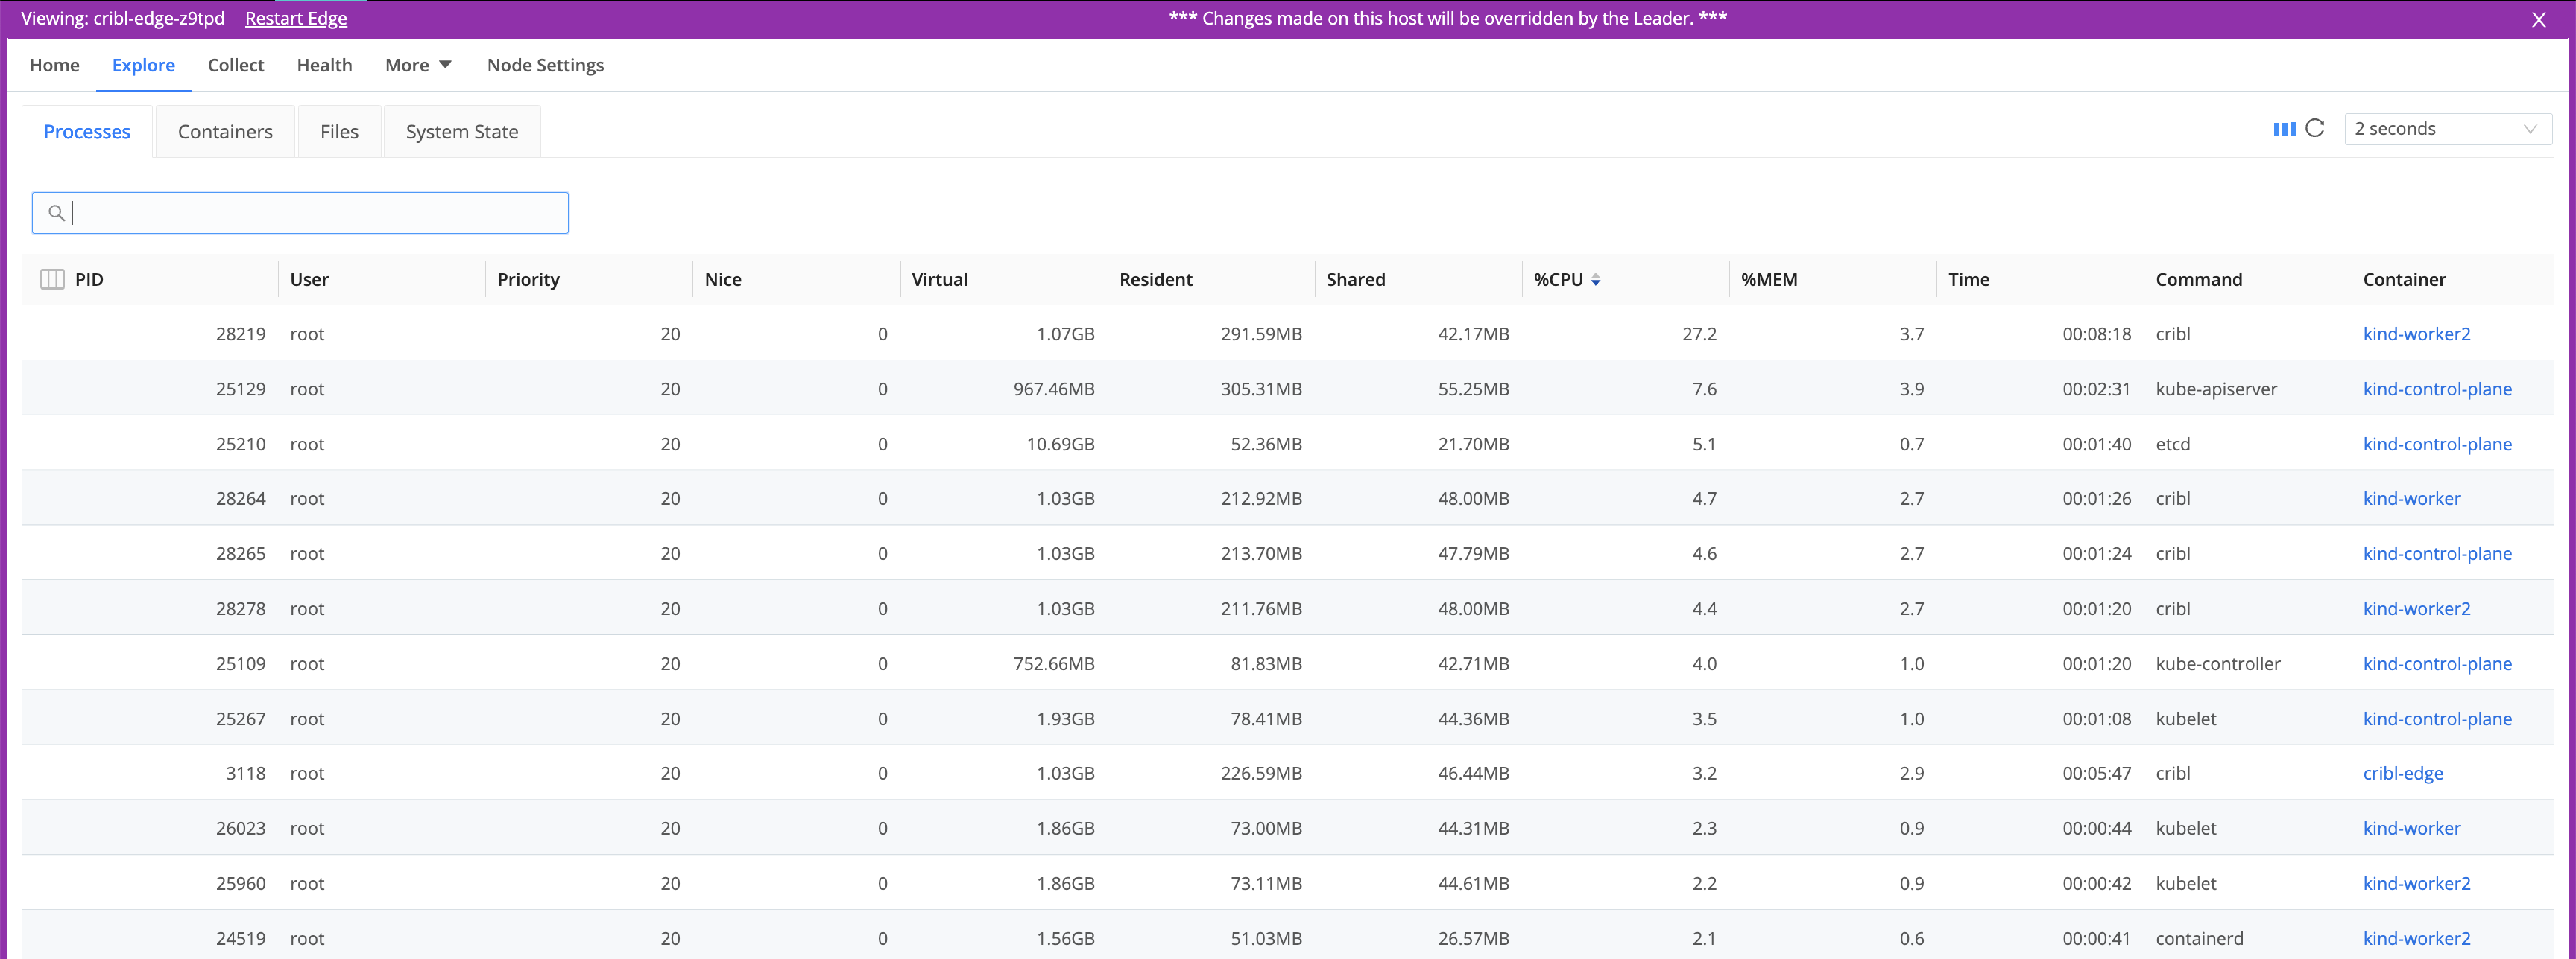Open the column picker next to PID
The image size is (2576, 959).
click(x=51, y=280)
